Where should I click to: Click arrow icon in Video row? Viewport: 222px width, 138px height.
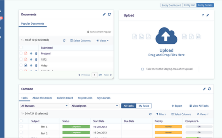coord(31,65)
